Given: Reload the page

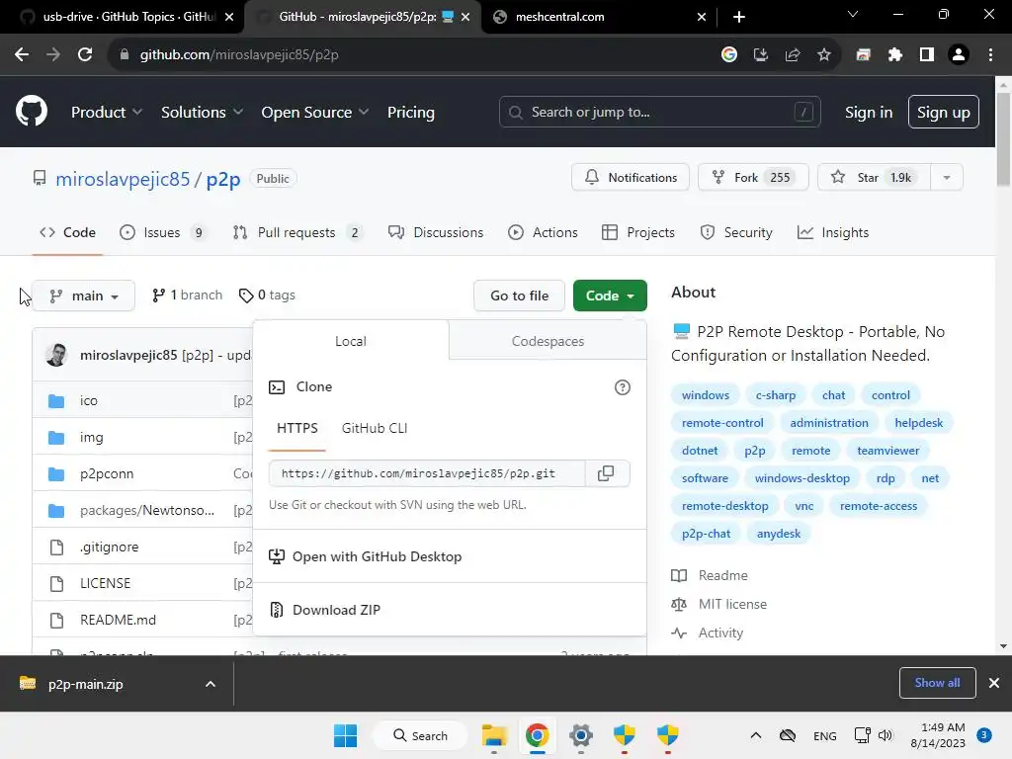Looking at the screenshot, I should (85, 55).
